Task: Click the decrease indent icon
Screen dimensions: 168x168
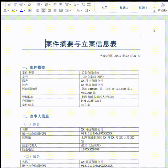Action: point(55,4)
